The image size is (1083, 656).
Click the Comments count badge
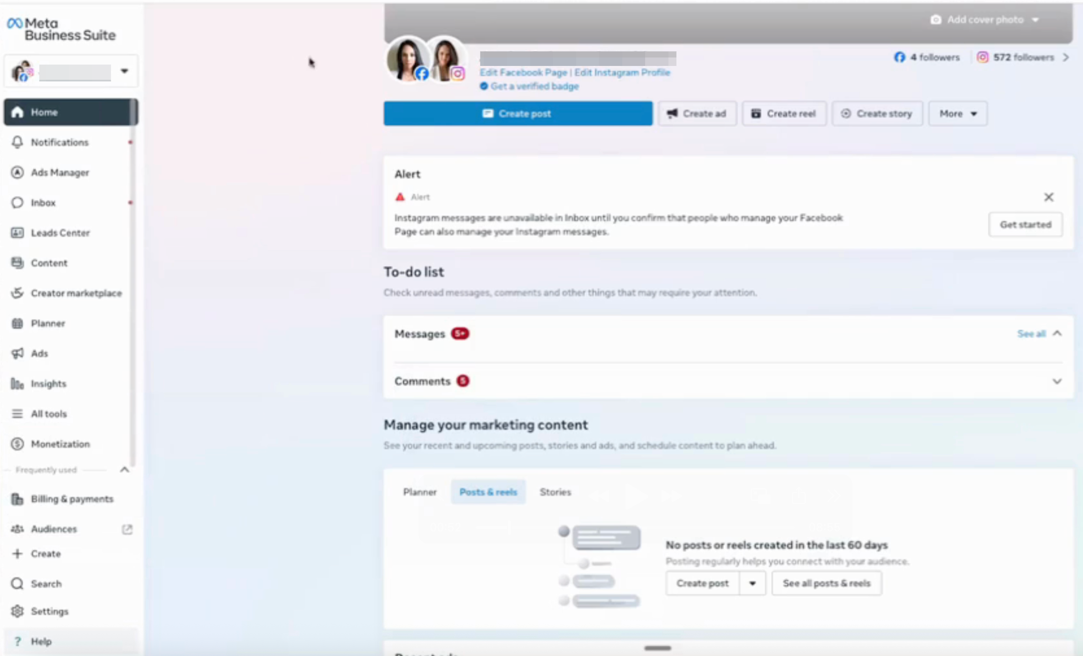[462, 381]
